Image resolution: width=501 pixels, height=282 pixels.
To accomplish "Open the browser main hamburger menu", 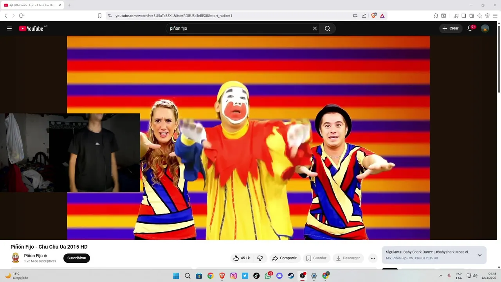I will tap(495, 16).
